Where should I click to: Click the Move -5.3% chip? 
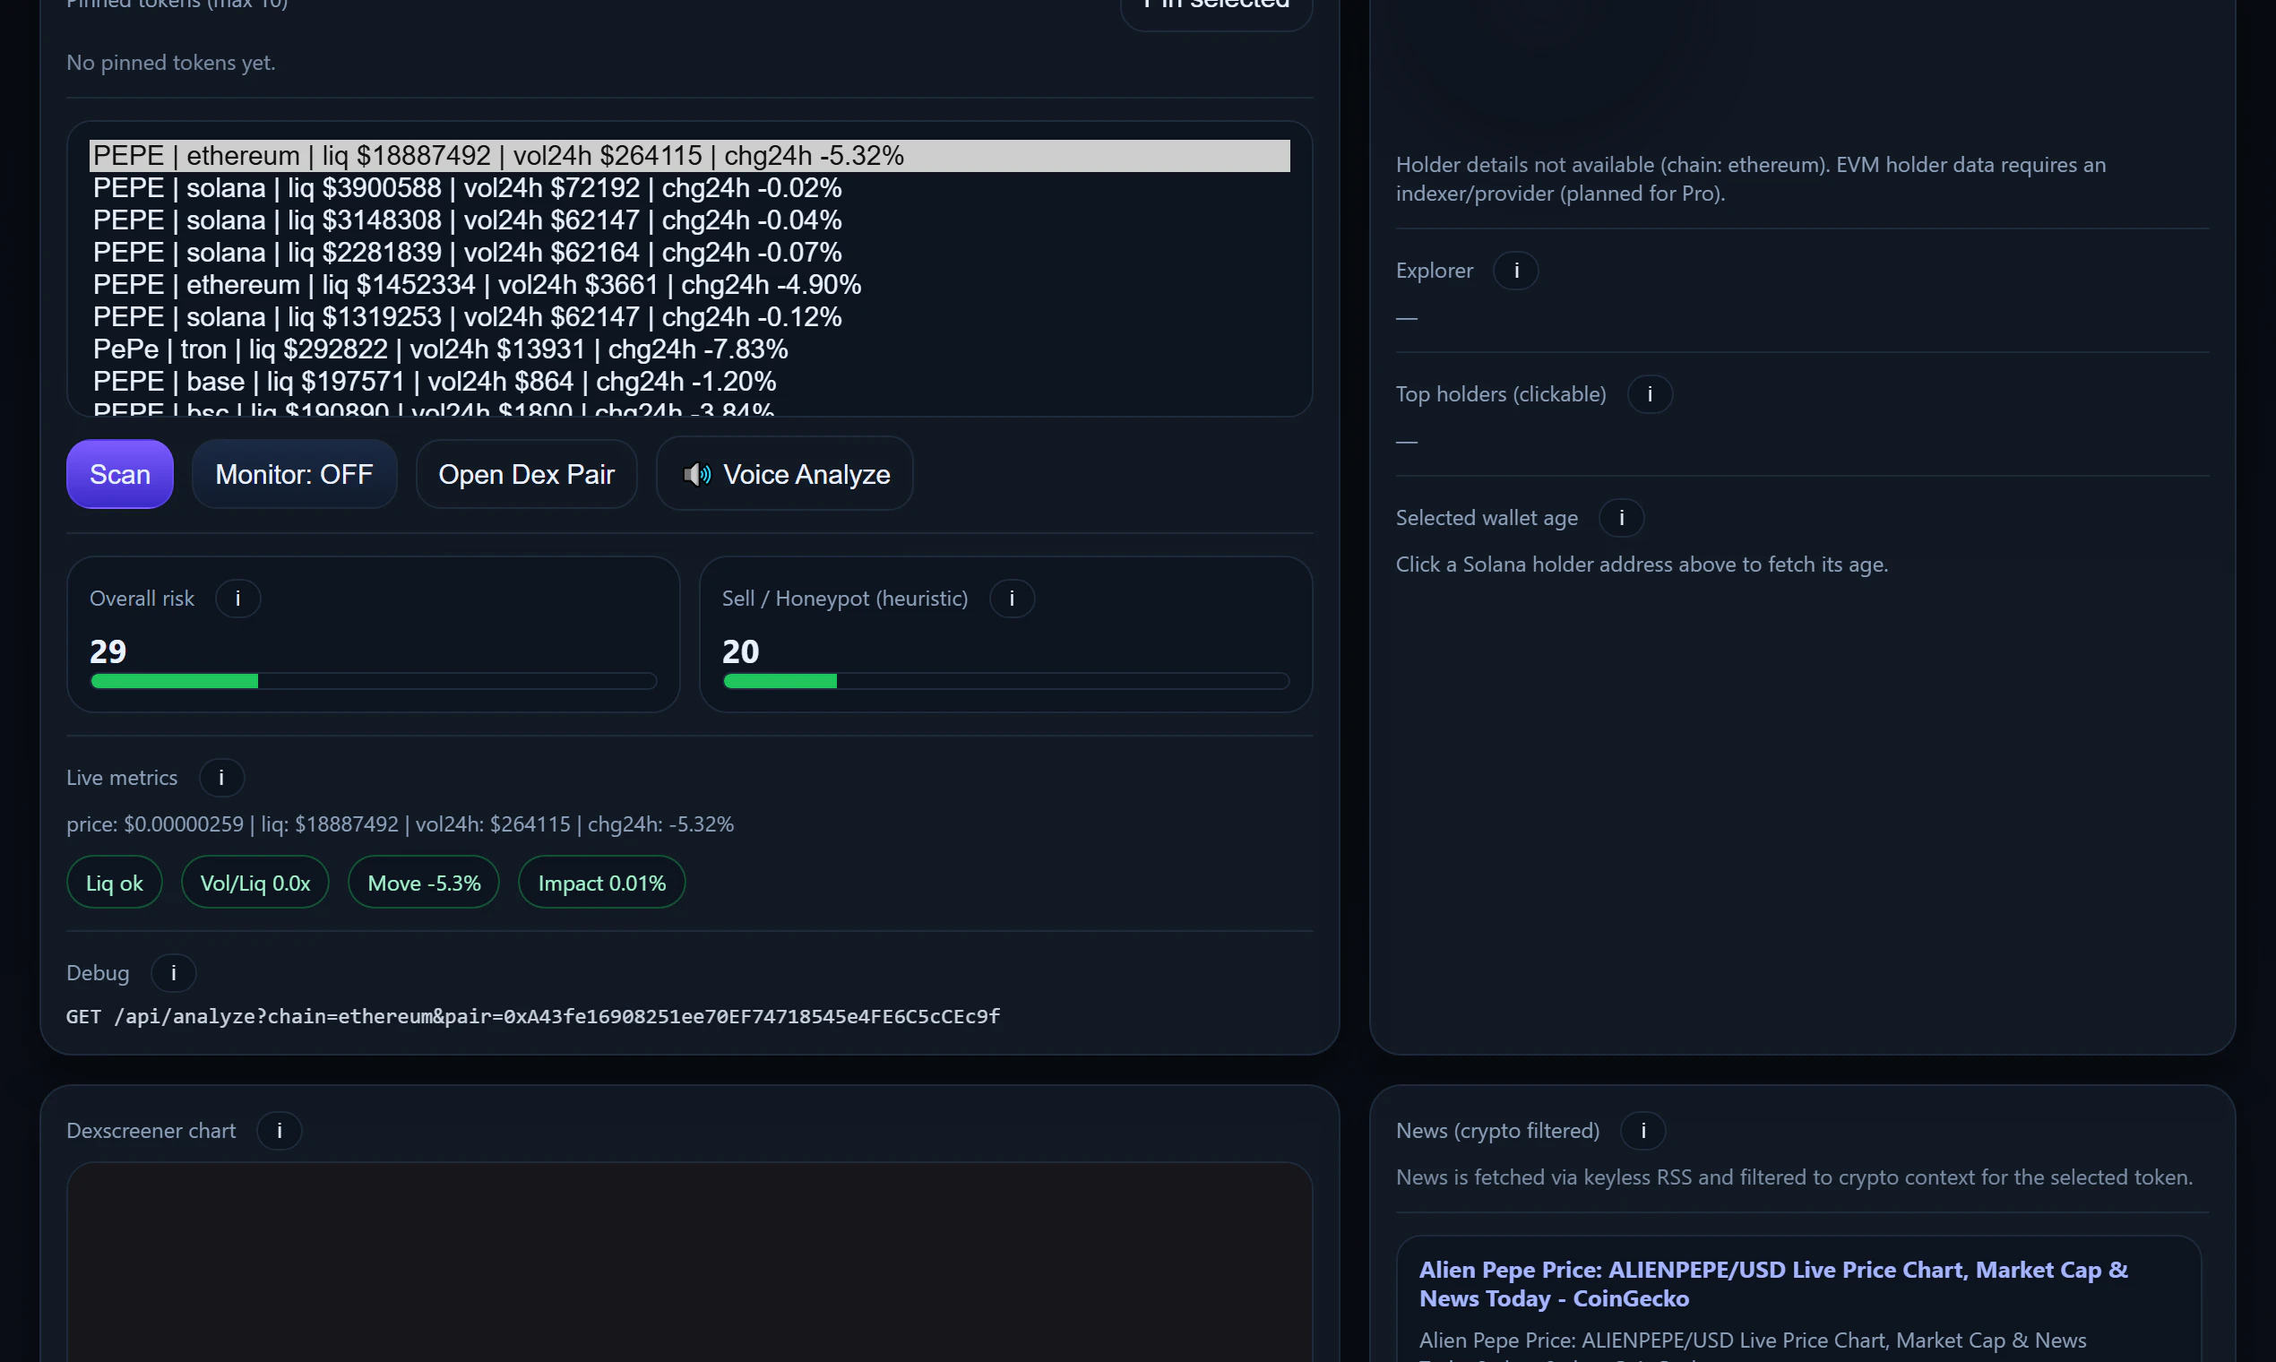tap(424, 883)
